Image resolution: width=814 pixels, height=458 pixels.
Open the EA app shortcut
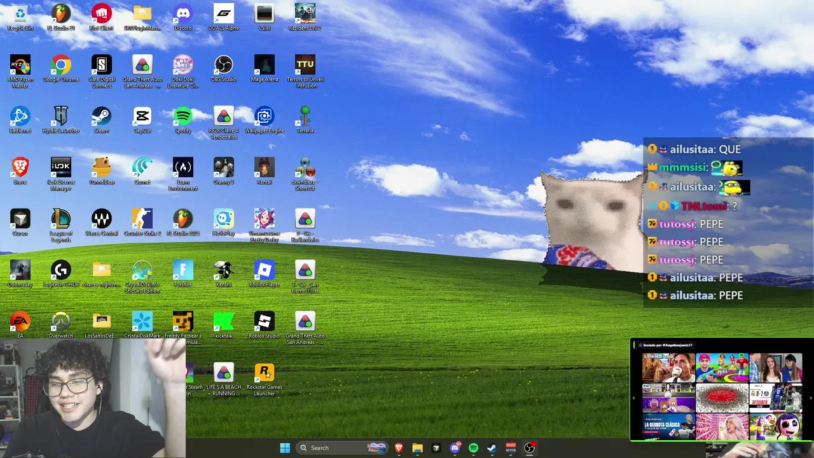(20, 325)
